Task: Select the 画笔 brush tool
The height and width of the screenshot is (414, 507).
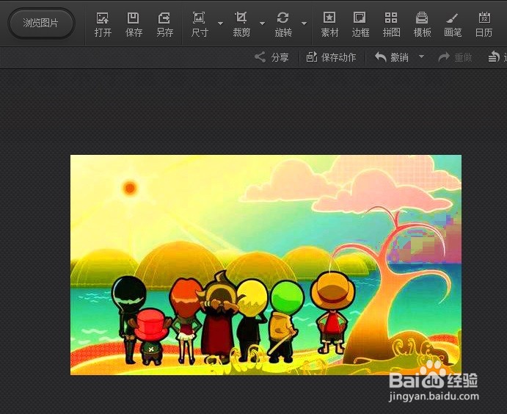Action: click(x=453, y=24)
